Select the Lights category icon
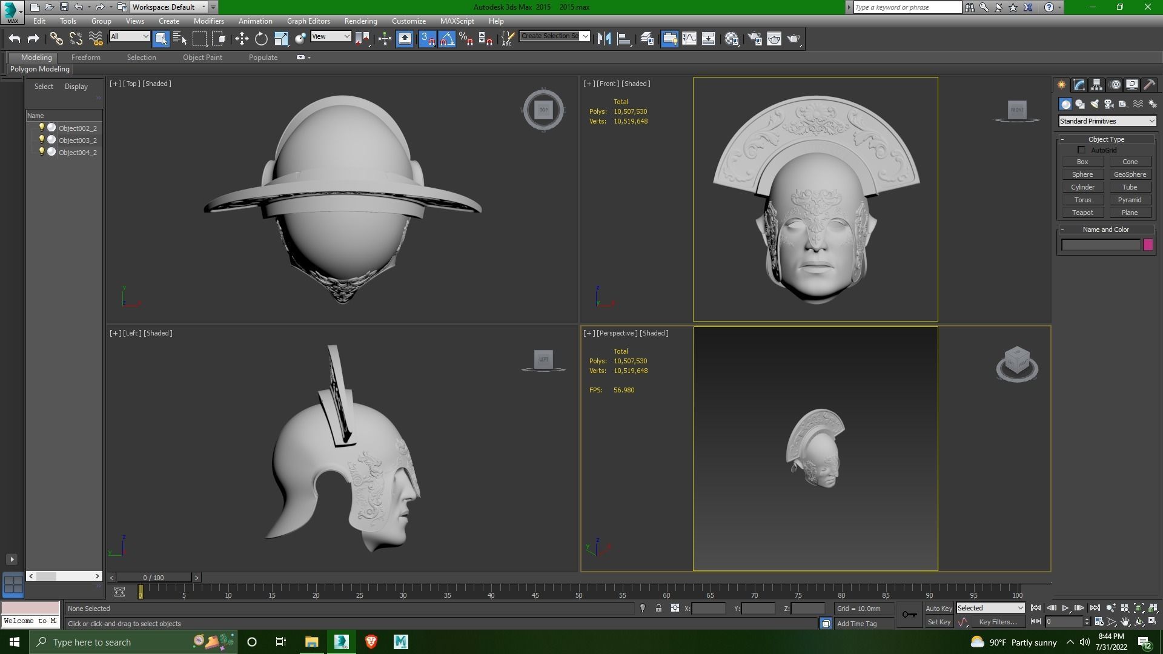 click(x=1095, y=104)
